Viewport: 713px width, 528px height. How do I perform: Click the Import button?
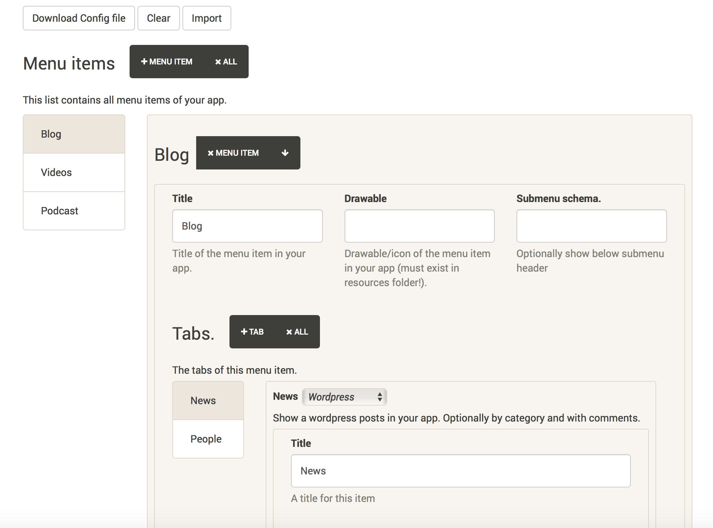(x=207, y=18)
